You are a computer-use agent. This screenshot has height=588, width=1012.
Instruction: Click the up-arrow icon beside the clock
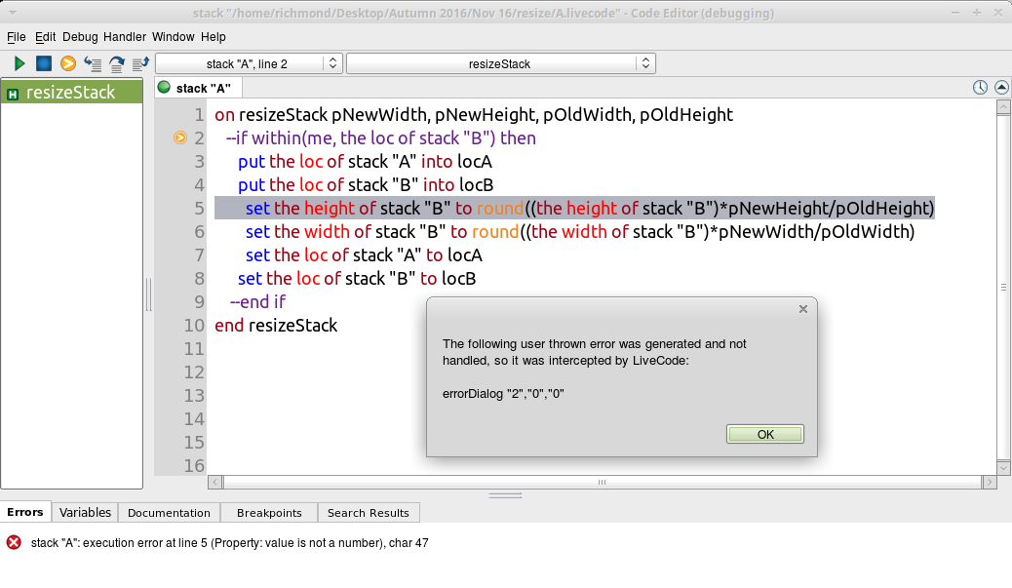point(999,88)
